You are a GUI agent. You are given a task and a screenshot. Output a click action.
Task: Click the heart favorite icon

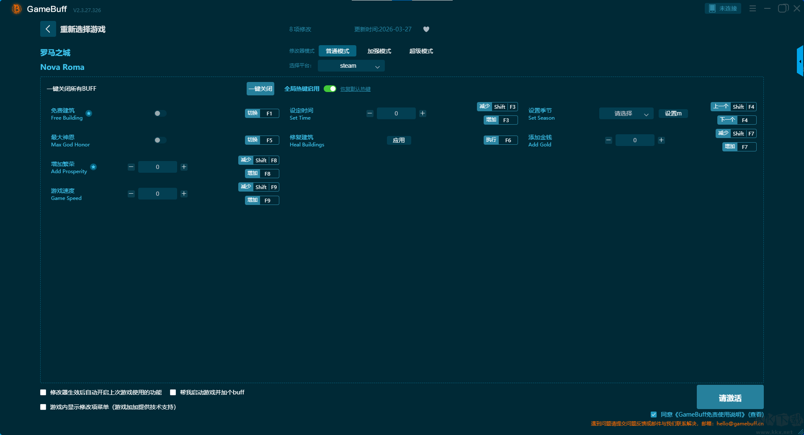tap(426, 29)
